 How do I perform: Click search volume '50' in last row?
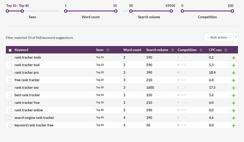point(148,125)
